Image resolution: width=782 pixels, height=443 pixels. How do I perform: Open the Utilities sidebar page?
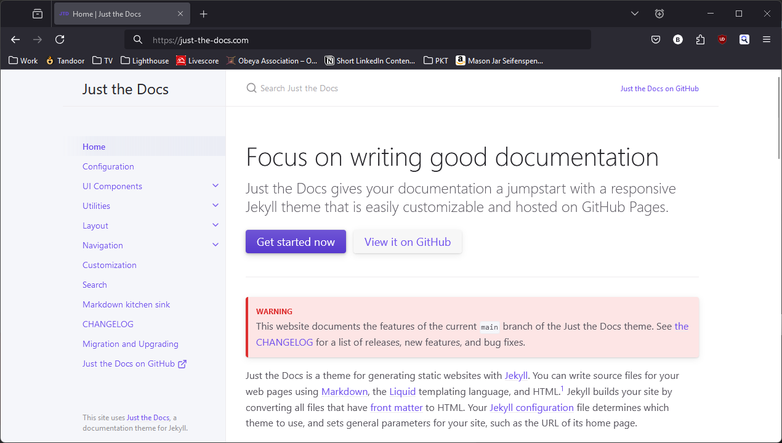97,206
